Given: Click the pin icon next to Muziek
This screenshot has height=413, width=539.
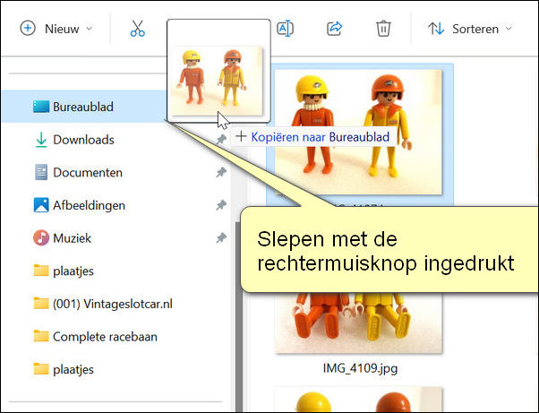Looking at the screenshot, I should (x=220, y=238).
